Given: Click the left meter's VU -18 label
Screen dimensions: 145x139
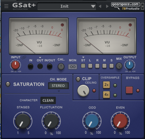Looking at the screenshot, I should (39, 44).
